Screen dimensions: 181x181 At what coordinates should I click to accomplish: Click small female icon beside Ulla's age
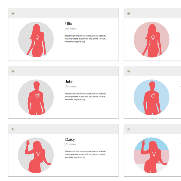pos(66,29)
